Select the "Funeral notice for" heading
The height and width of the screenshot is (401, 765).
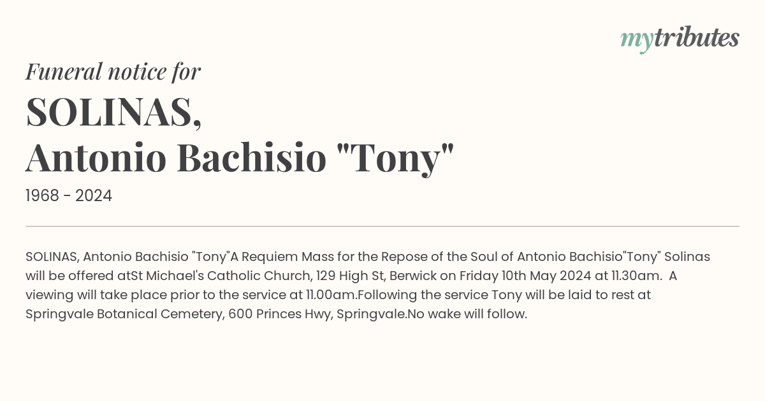(113, 71)
